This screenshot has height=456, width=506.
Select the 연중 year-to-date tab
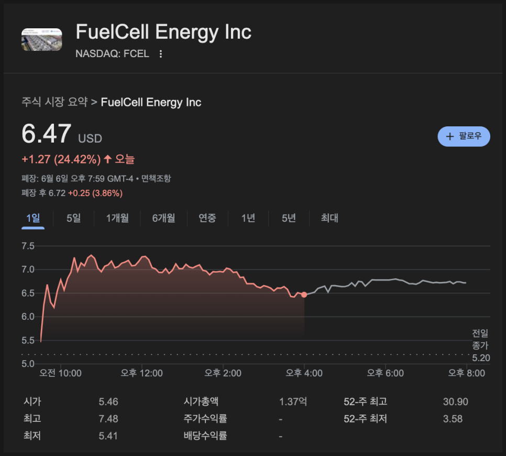pos(207,218)
